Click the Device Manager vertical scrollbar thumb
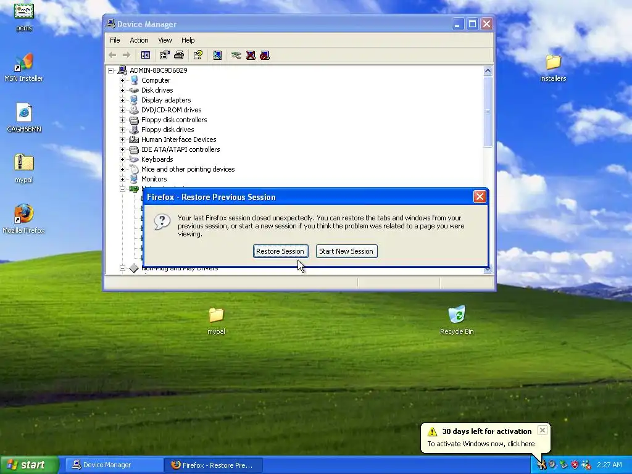Image resolution: width=632 pixels, height=474 pixels. (x=488, y=112)
